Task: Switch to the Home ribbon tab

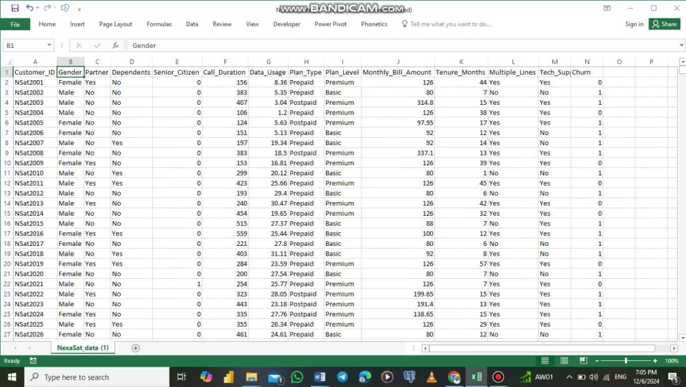Action: (47, 24)
